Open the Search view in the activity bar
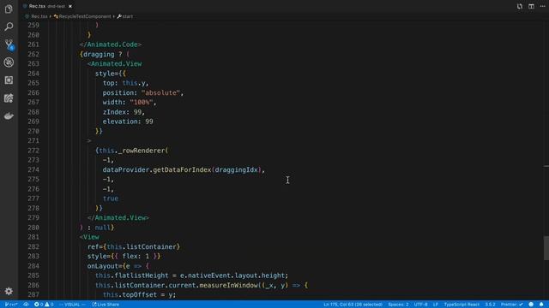This screenshot has width=549, height=308. [9, 27]
